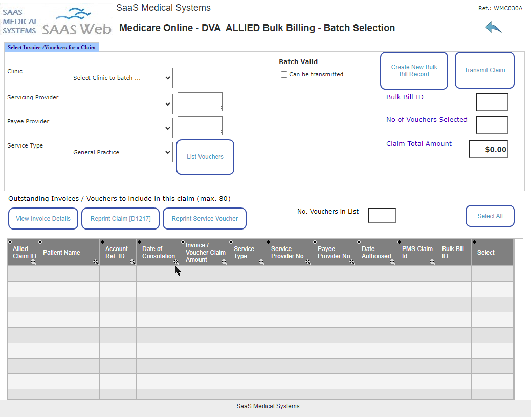Click the Ref.: WMC030A text
This screenshot has height=417, width=531.
coord(500,8)
